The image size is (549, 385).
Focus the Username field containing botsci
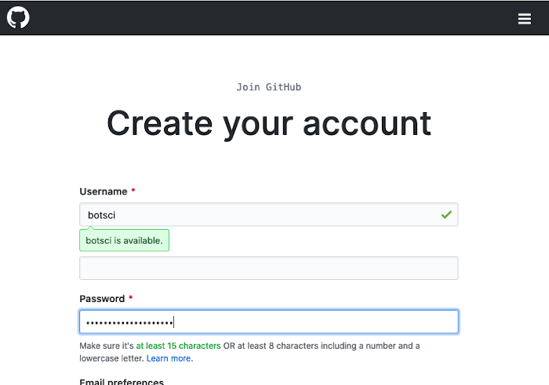pyautogui.click(x=268, y=215)
